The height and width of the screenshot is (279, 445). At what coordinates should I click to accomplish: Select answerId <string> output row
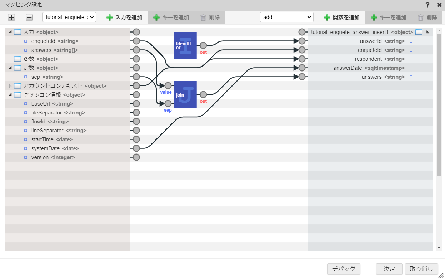[371, 41]
